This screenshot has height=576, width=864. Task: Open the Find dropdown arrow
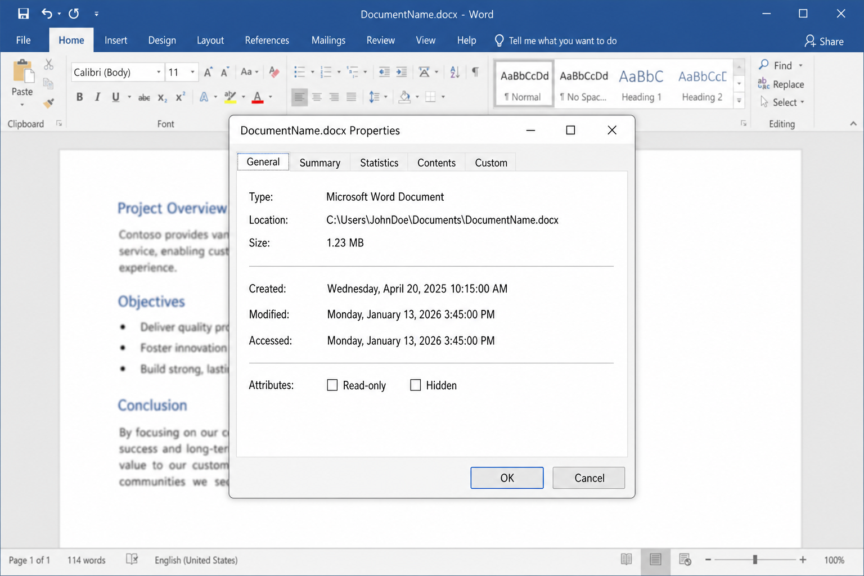(800, 66)
